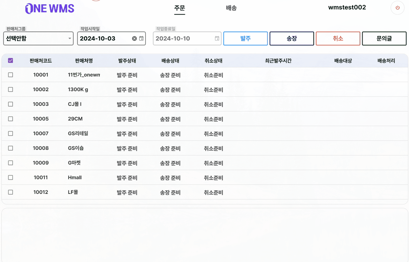Click the 송장 button
Image resolution: width=409 pixels, height=262 pixels.
(x=292, y=38)
